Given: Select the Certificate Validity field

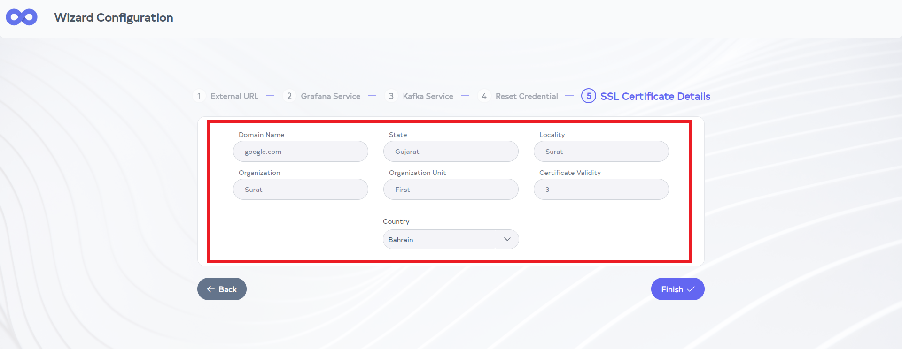Looking at the screenshot, I should coord(601,190).
